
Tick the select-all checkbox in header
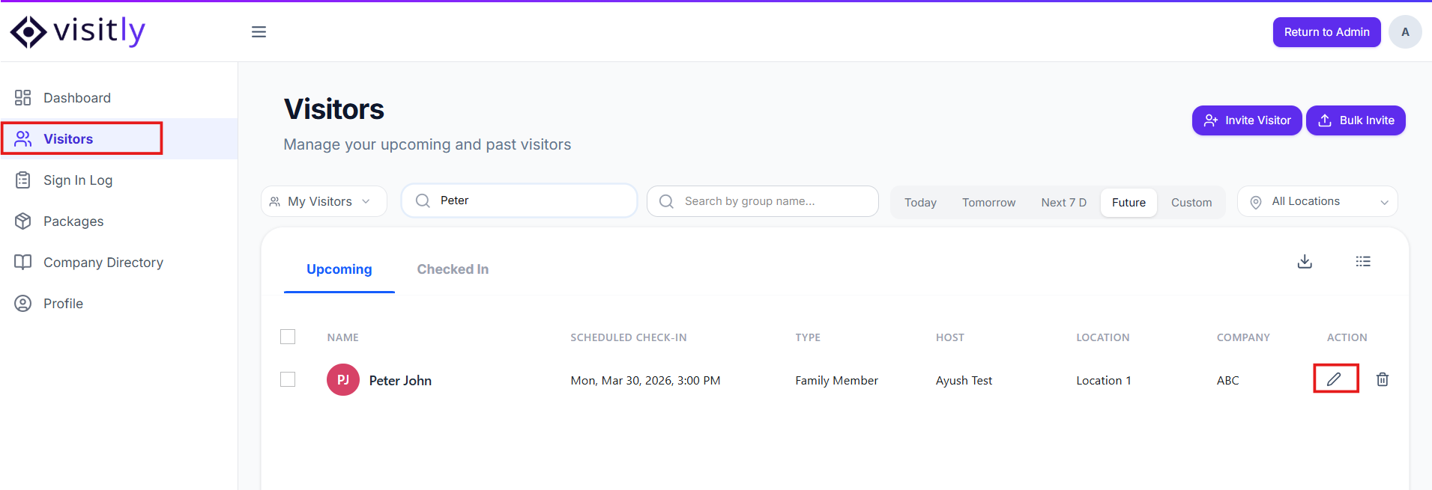(288, 337)
